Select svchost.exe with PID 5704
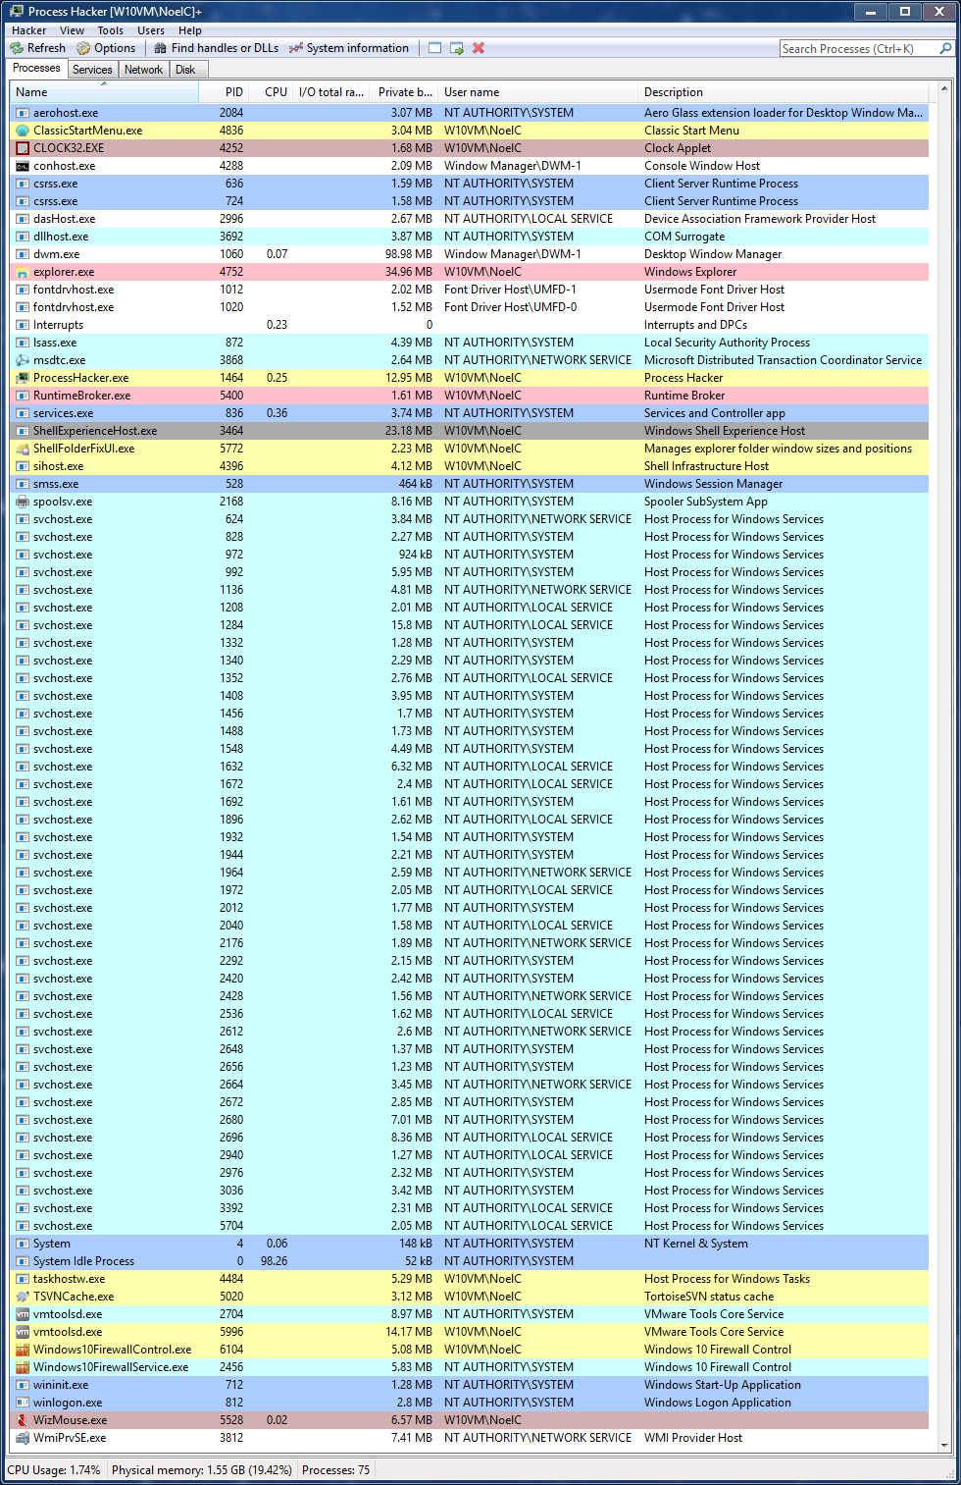This screenshot has height=1485, width=961. tap(470, 1226)
